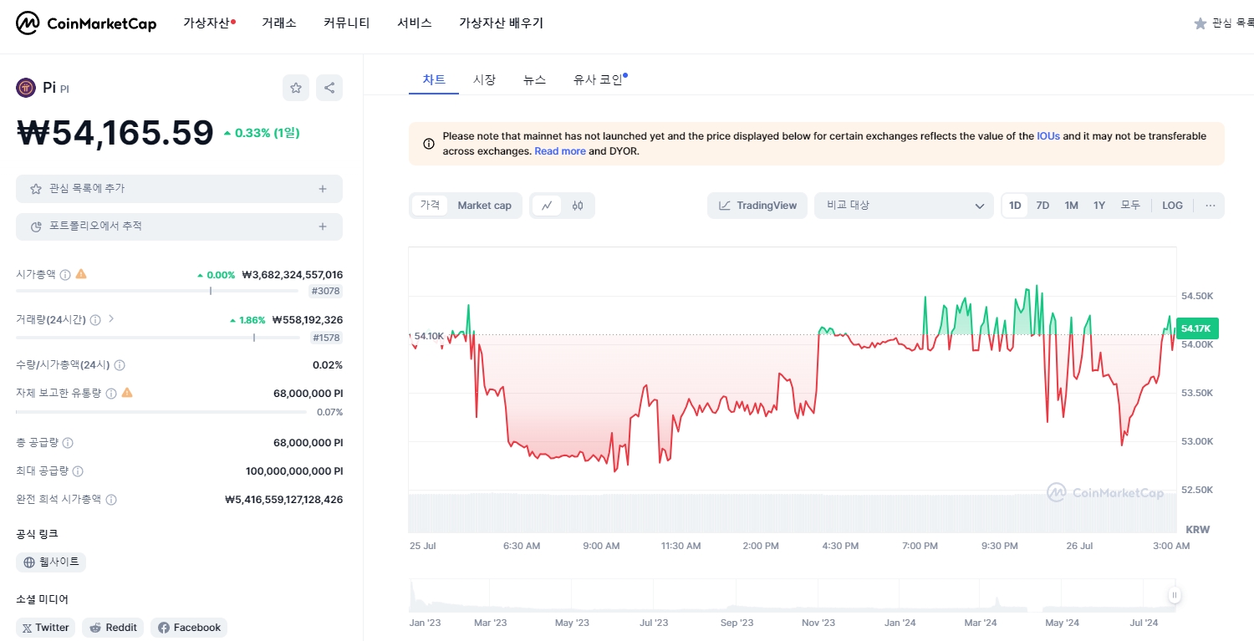Screen dimensions: 1254x641
Task: Select the line chart icon
Action: click(547, 205)
